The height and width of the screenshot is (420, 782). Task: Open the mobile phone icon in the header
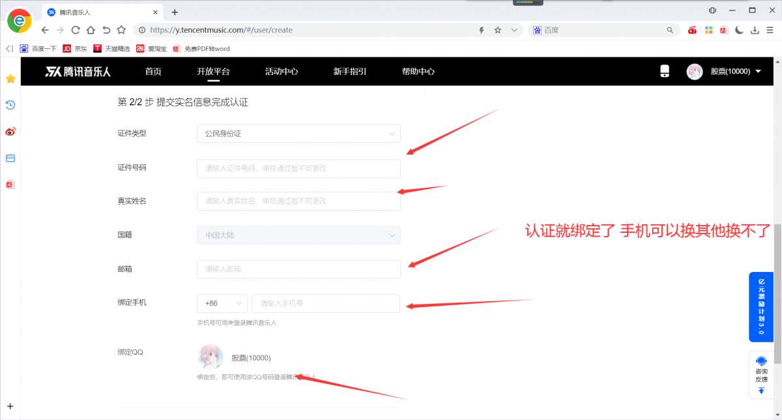[664, 71]
